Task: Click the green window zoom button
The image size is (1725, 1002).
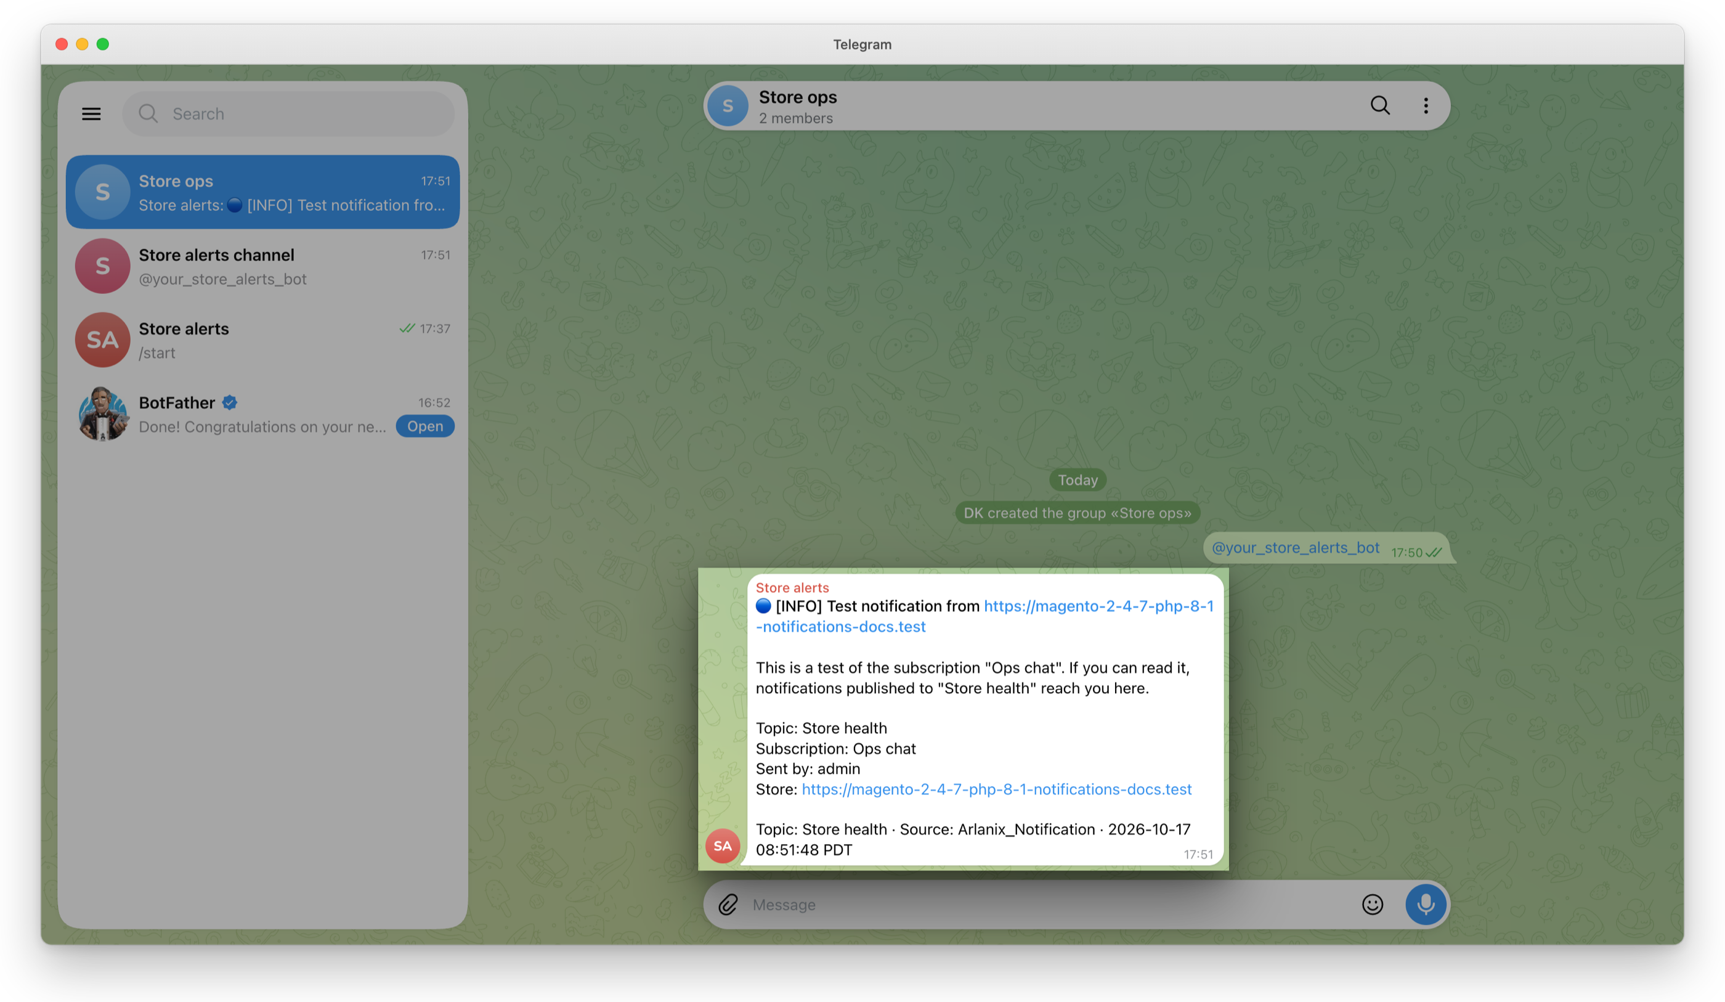Action: click(103, 44)
